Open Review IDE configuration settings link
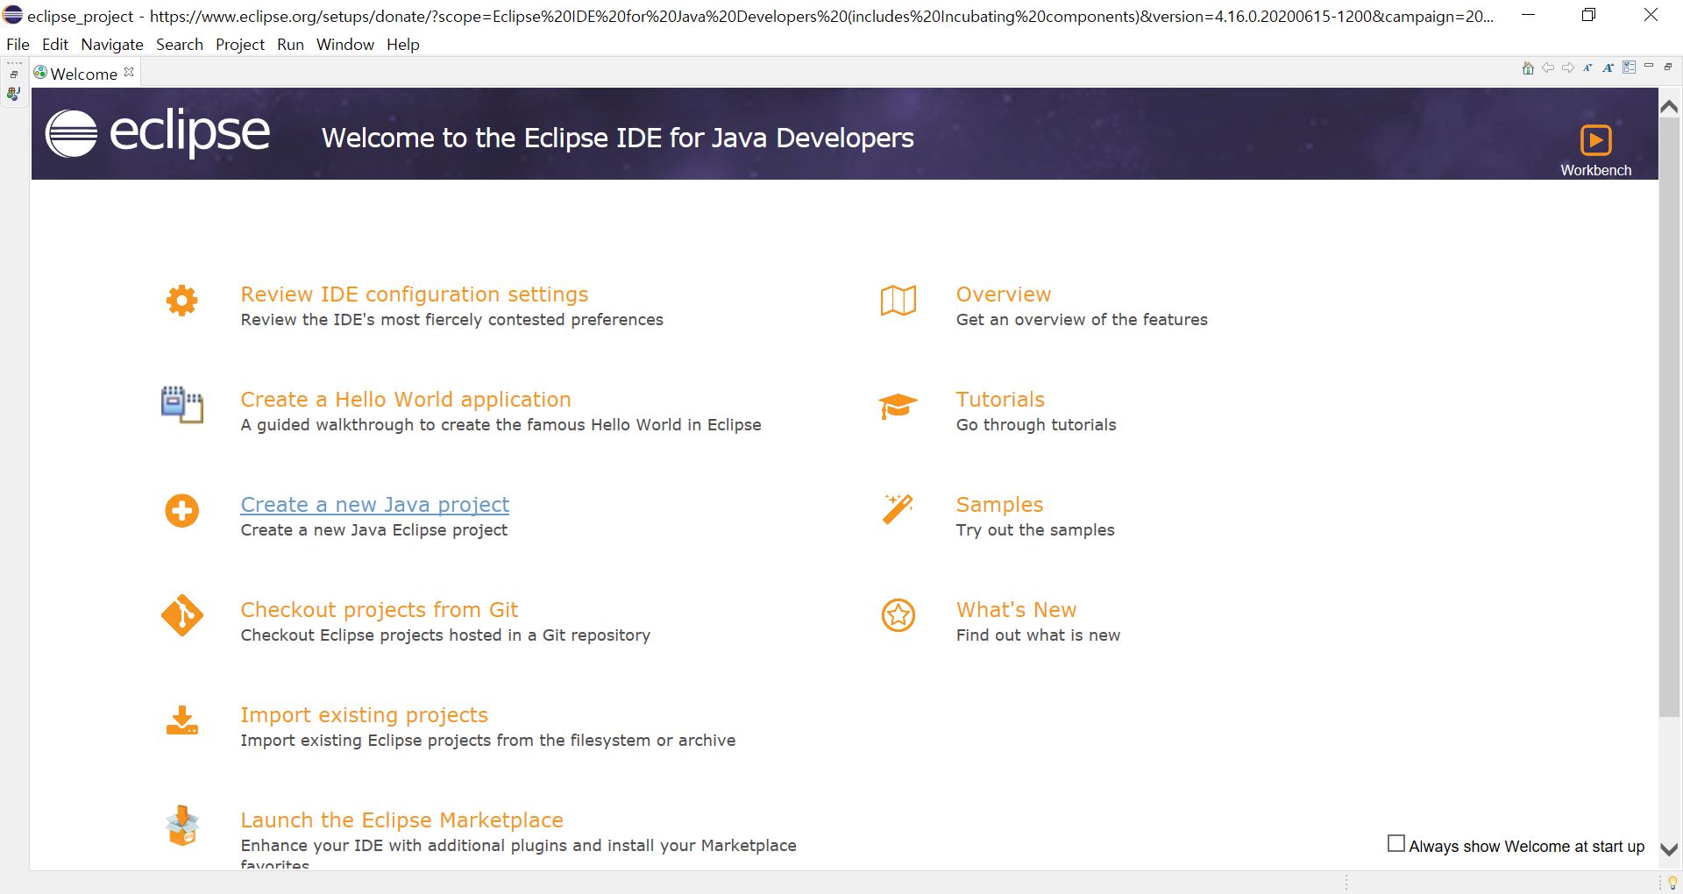The height and width of the screenshot is (894, 1683). pyautogui.click(x=415, y=294)
